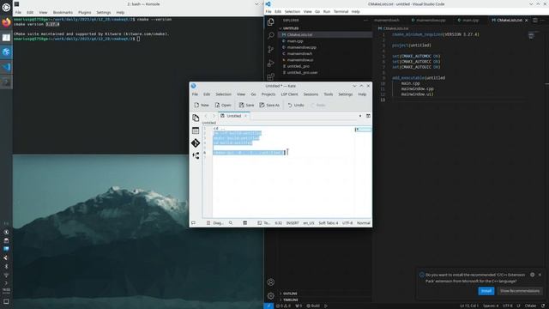Click New in Kate toolbar
Viewport: 549px width, 309px height.
202,105
